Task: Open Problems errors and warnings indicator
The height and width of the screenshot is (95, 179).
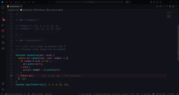Action: 48,94
